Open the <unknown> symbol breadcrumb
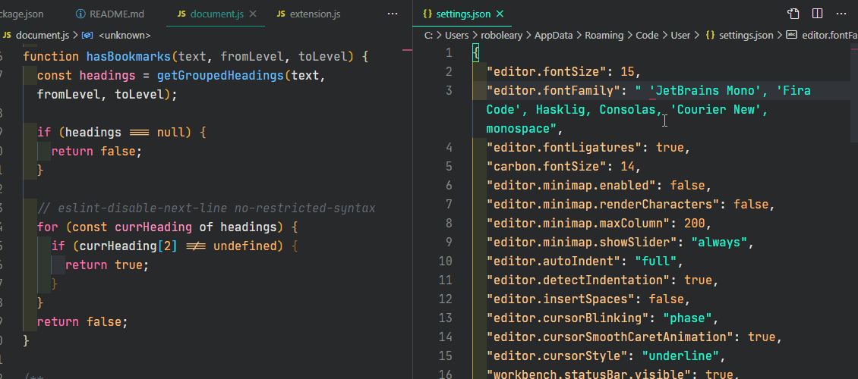The height and width of the screenshot is (379, 858). 125,36
